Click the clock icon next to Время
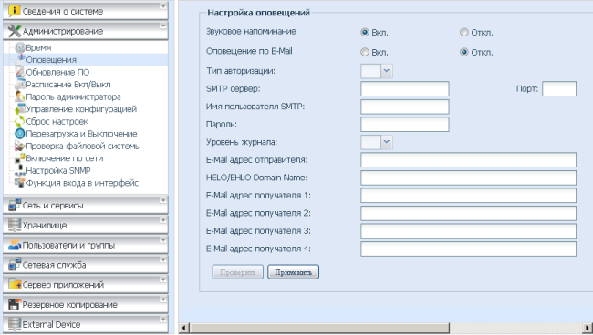The width and height of the screenshot is (593, 335). (x=20, y=47)
